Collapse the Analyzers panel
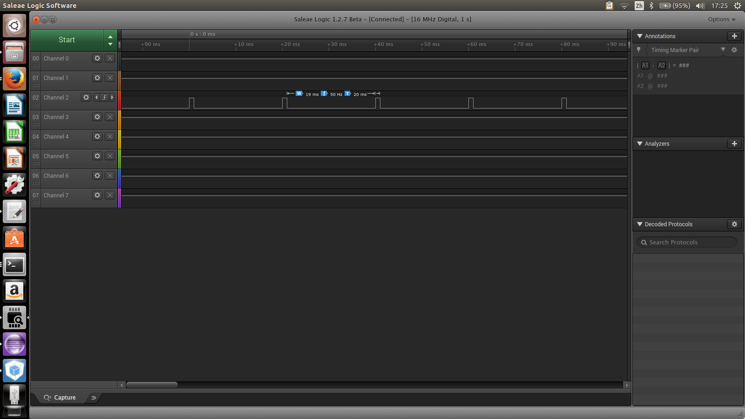Viewport: 745px width, 419px height. click(x=640, y=143)
